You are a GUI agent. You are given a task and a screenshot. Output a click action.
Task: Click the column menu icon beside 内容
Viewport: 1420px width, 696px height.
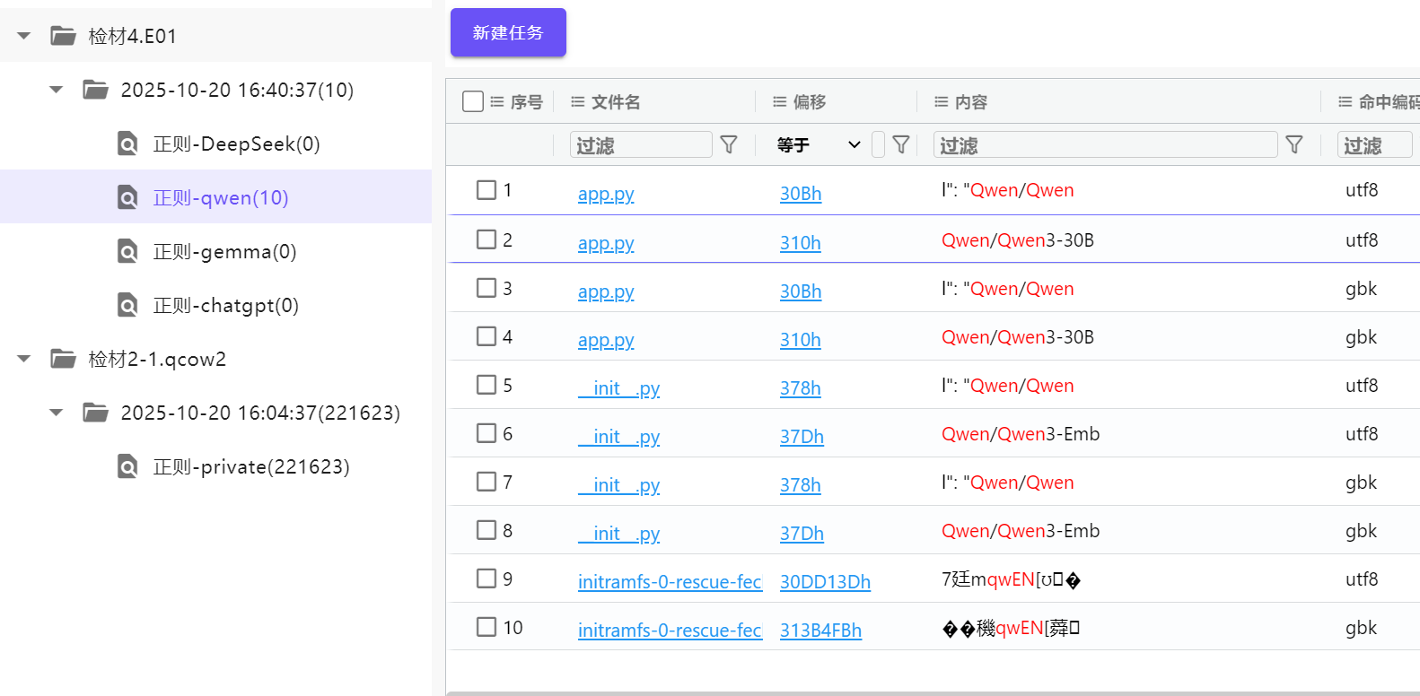pyautogui.click(x=941, y=102)
